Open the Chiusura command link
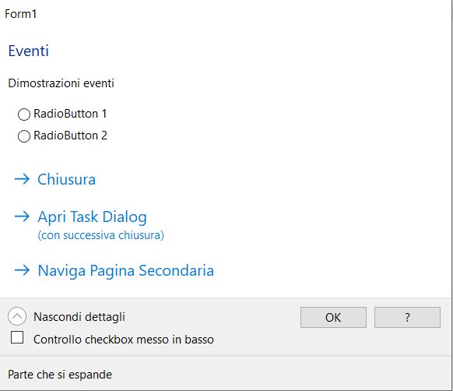The height and width of the screenshot is (391, 453). [x=66, y=179]
